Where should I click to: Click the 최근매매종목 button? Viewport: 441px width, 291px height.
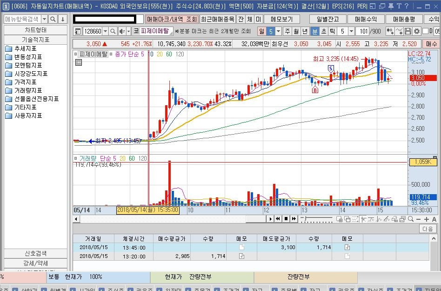pos(217,19)
